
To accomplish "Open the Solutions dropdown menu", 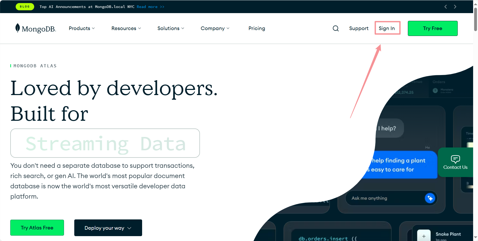I will pos(171,28).
